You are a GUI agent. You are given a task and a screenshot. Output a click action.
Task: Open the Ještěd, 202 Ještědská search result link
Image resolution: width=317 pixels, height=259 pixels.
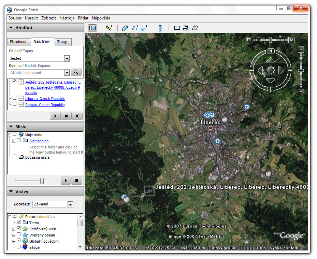tap(53, 87)
